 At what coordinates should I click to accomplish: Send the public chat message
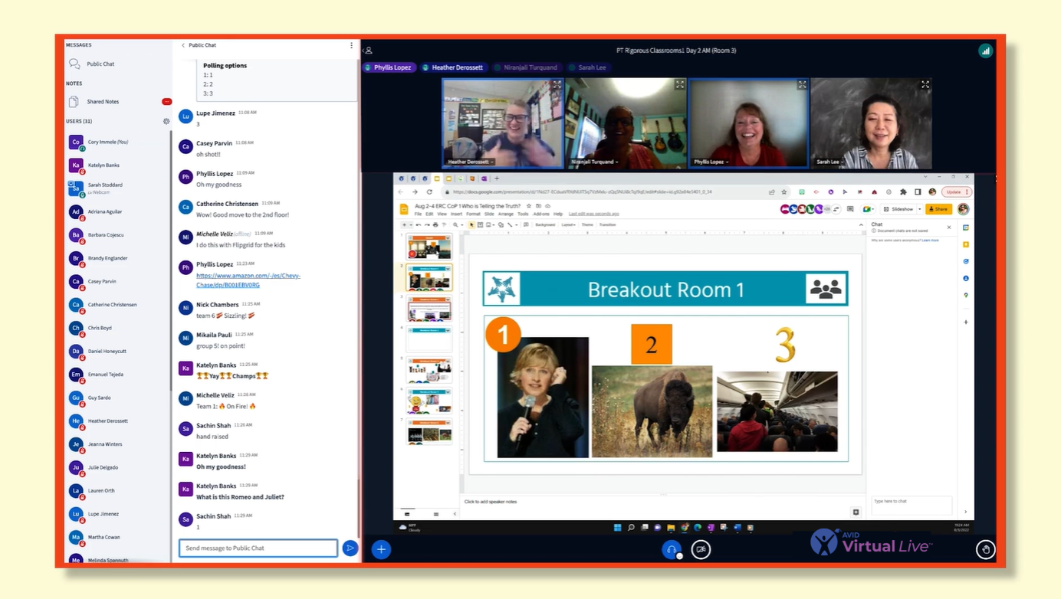click(x=350, y=548)
